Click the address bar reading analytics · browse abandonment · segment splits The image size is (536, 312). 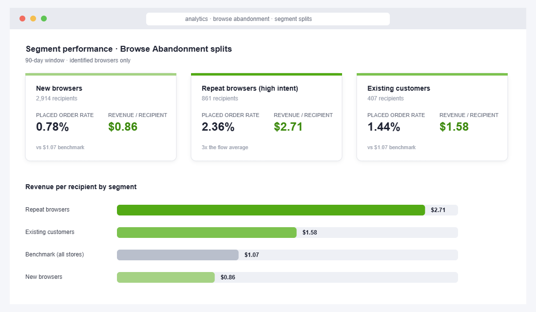(x=268, y=19)
